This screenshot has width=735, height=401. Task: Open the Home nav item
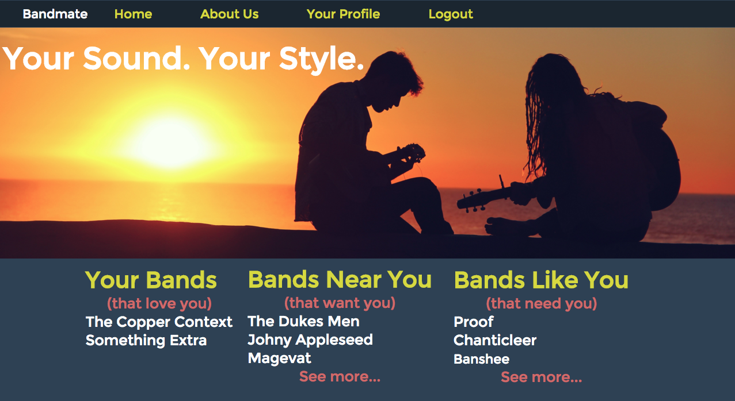pos(133,14)
